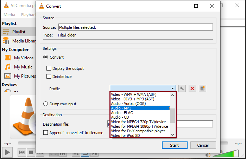Delete selected profile with red X icon
Viewport: 246px width, 159px height.
click(192, 88)
